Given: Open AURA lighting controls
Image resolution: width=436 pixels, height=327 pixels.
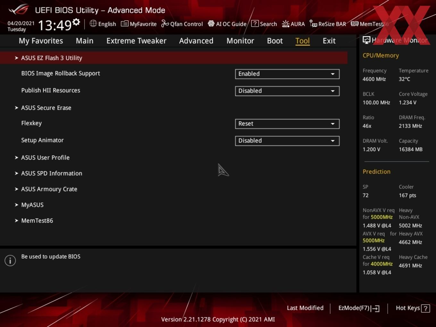Looking at the screenshot, I should 293,24.
